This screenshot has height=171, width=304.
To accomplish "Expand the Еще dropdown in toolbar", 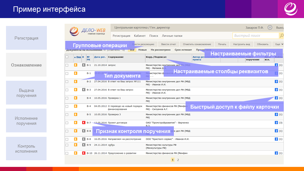I will (x=279, y=44).
